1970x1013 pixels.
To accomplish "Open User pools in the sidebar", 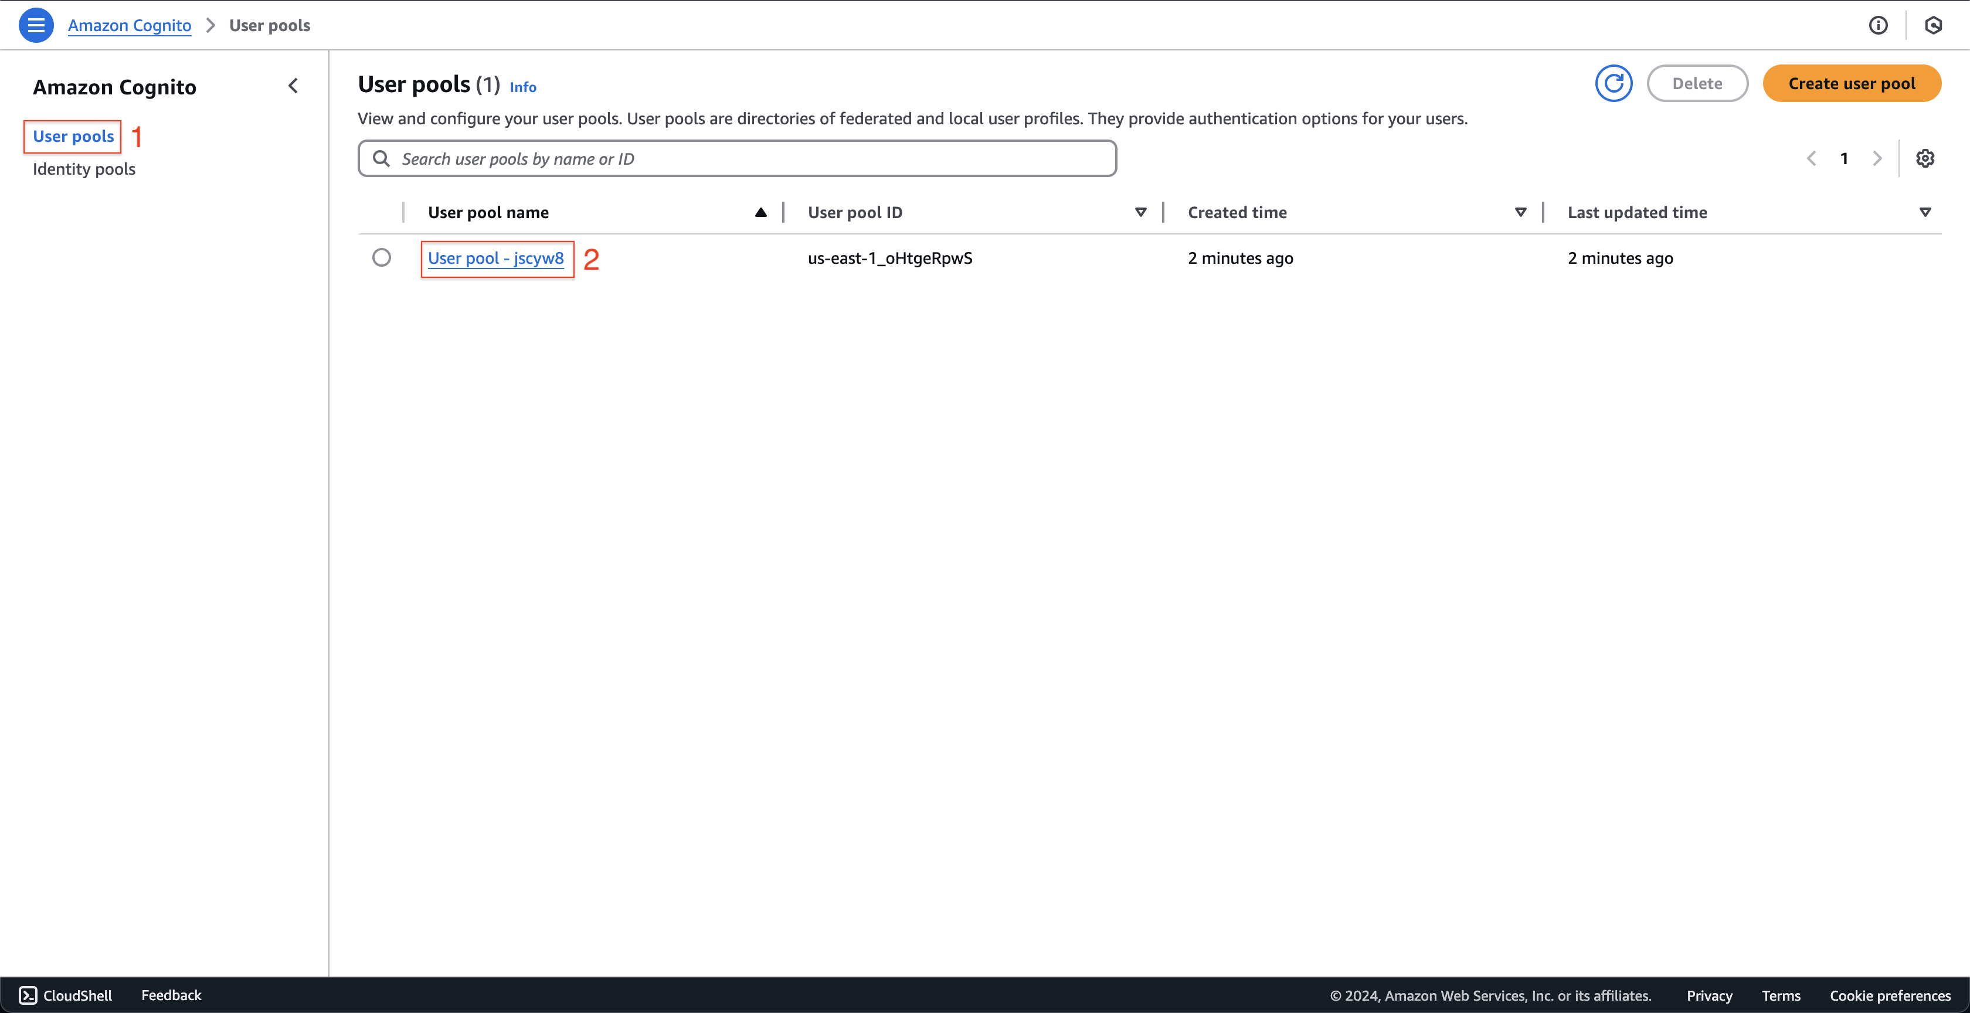I will [73, 136].
